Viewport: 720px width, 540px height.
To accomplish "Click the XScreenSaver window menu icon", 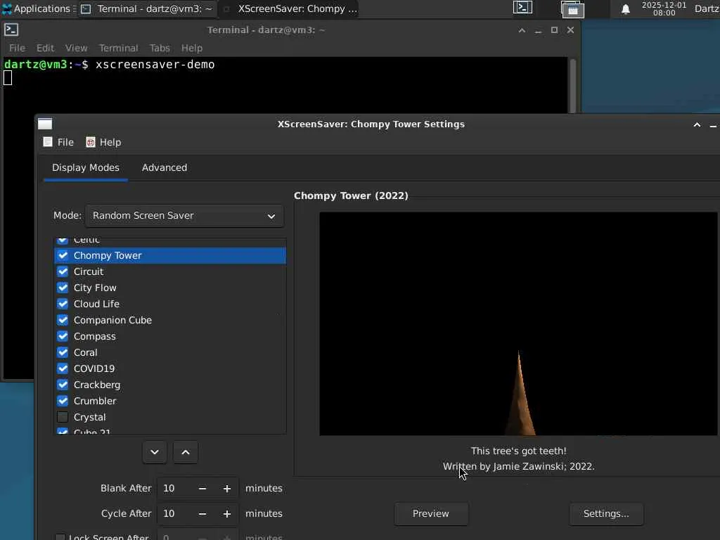I will coord(45,124).
